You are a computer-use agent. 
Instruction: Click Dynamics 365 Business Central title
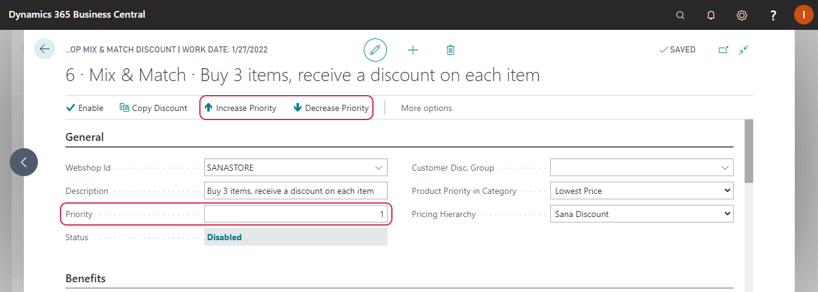coord(77,14)
